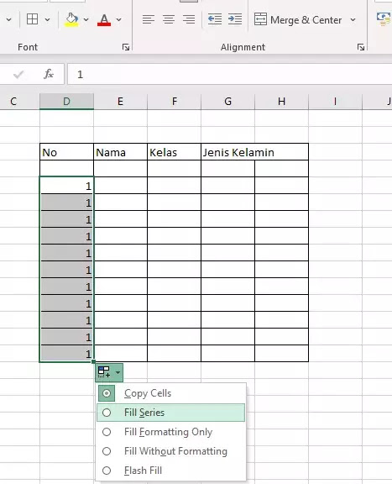392x484 pixels.
Task: Select column H header
Action: (x=281, y=101)
